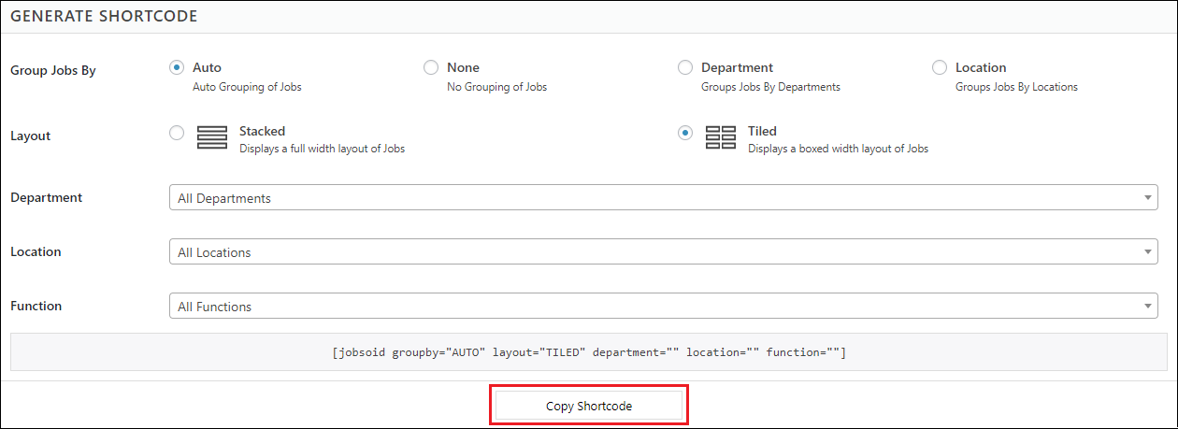Screen dimensions: 1178x429
Task: Click the 'Groups Jobs By Departments' description
Action: (x=770, y=87)
